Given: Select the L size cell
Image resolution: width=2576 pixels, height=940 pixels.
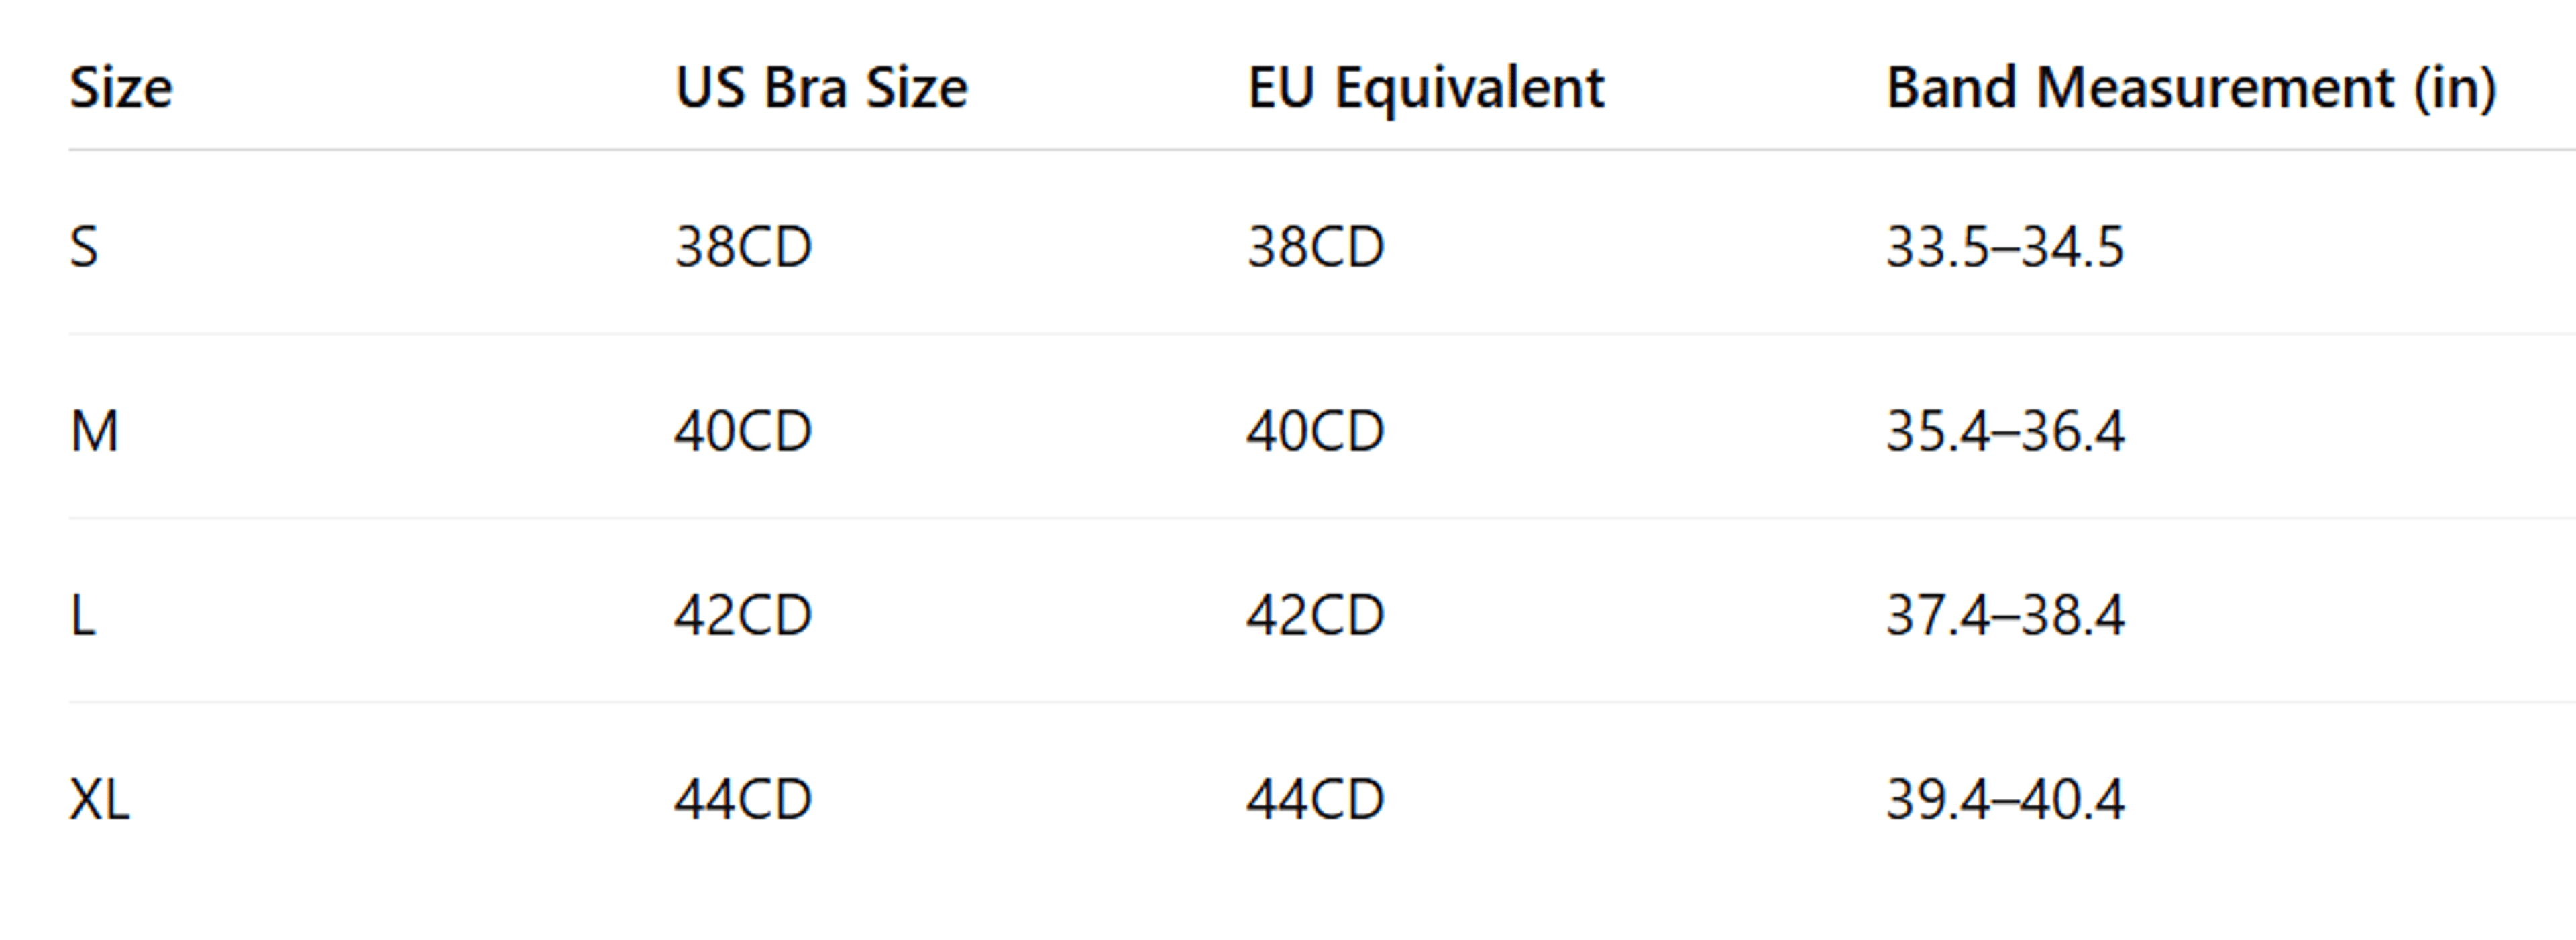Looking at the screenshot, I should 83,615.
